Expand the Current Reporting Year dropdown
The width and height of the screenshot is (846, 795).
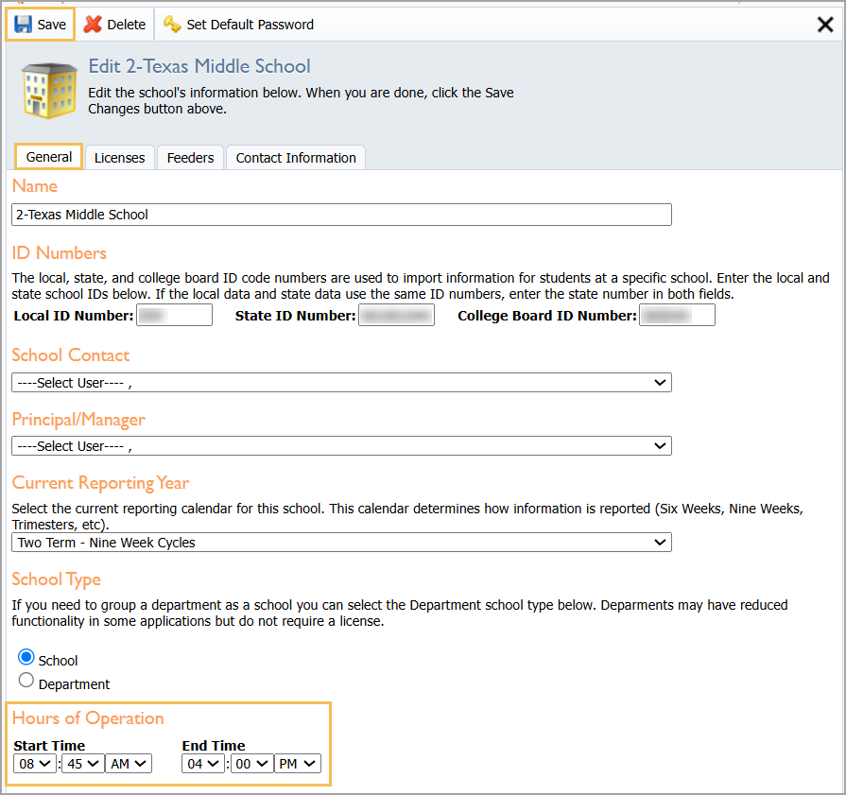point(341,543)
